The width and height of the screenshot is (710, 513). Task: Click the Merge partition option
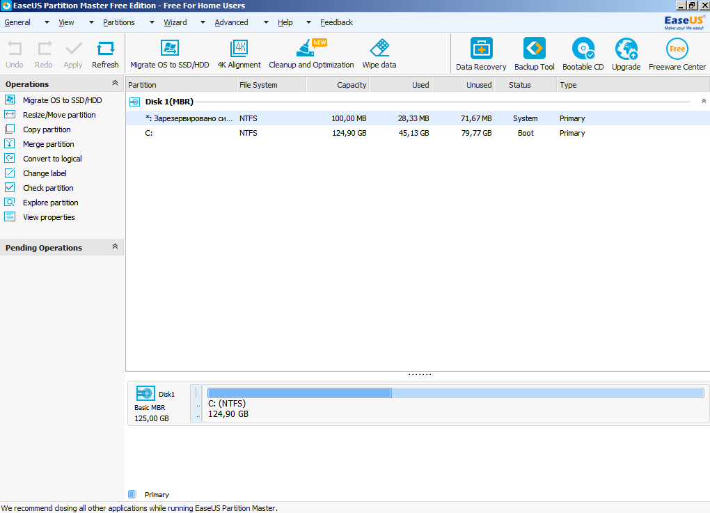pos(48,144)
